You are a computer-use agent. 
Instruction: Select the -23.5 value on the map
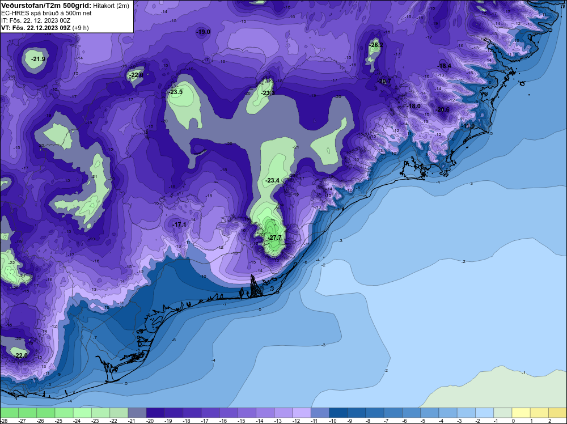pyautogui.click(x=175, y=92)
